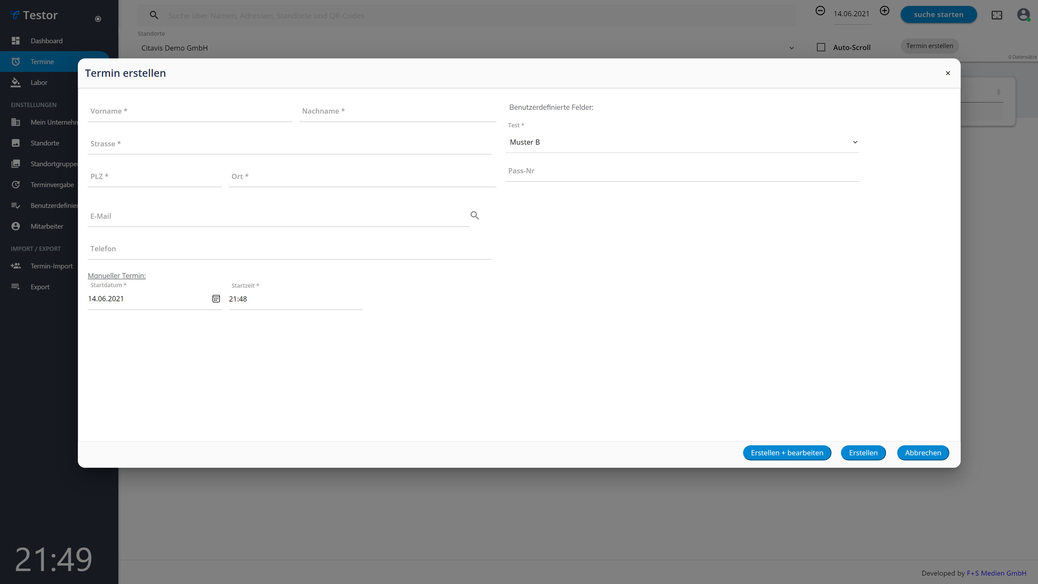Click the Standortgruppen collections icon
Screen dimensions: 1038x584
(16, 164)
